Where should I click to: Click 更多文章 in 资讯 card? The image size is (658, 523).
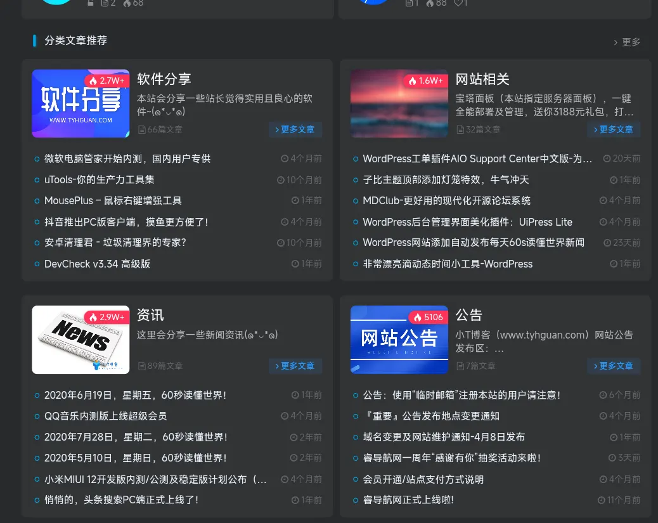[x=295, y=366]
